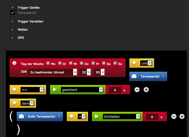The width and height of the screenshot is (189, 137).
Task: Click the device icon in Rollo Terrassentür block
Action: [21, 116]
